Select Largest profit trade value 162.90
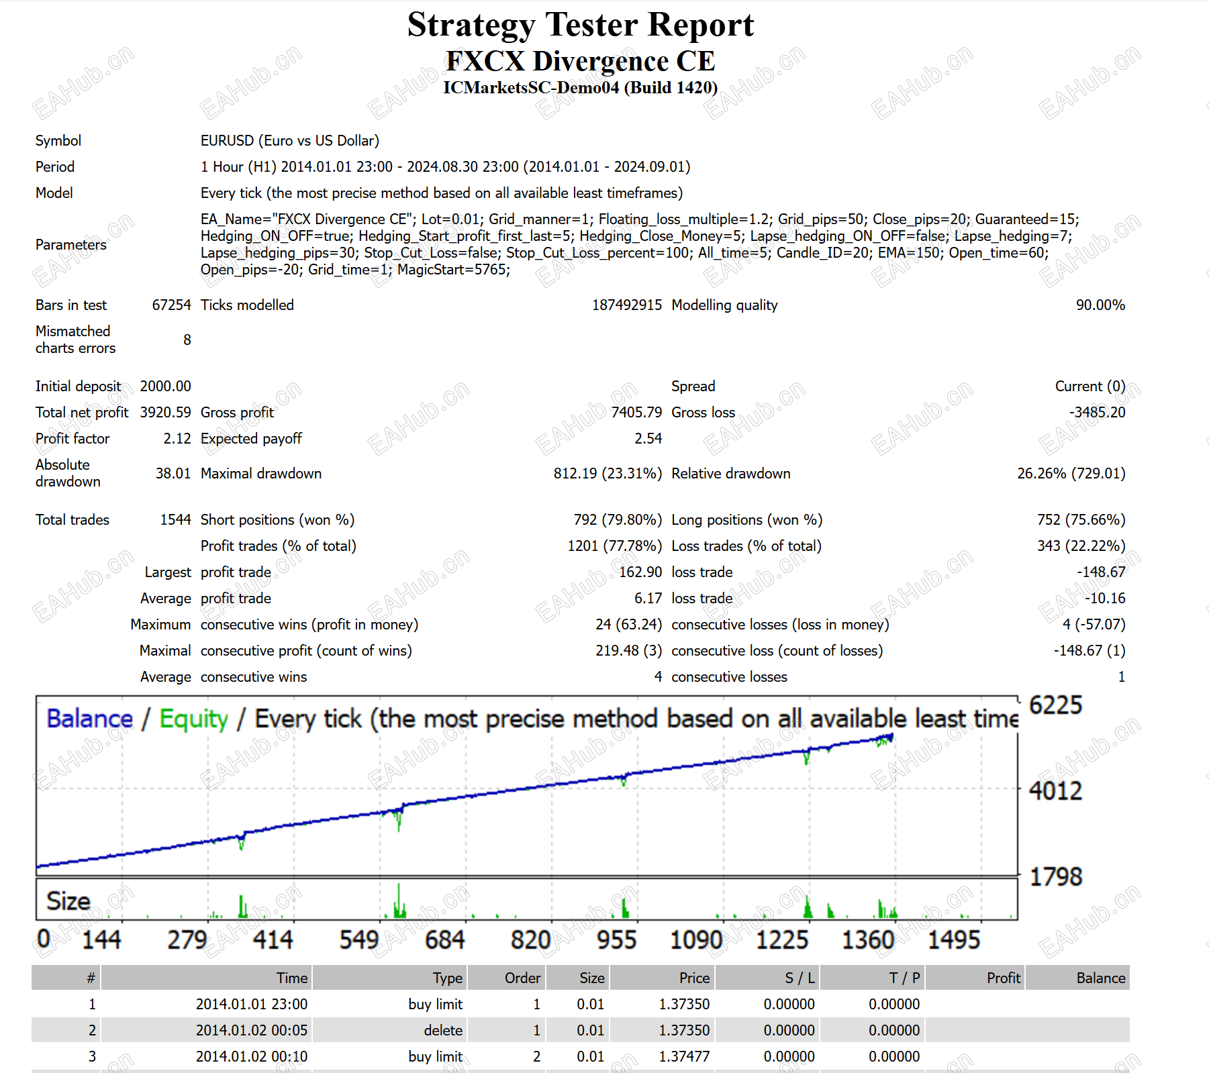1209x1073 pixels. coord(640,572)
